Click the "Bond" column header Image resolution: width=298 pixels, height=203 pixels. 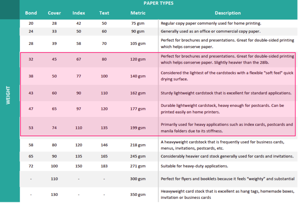(x=31, y=13)
